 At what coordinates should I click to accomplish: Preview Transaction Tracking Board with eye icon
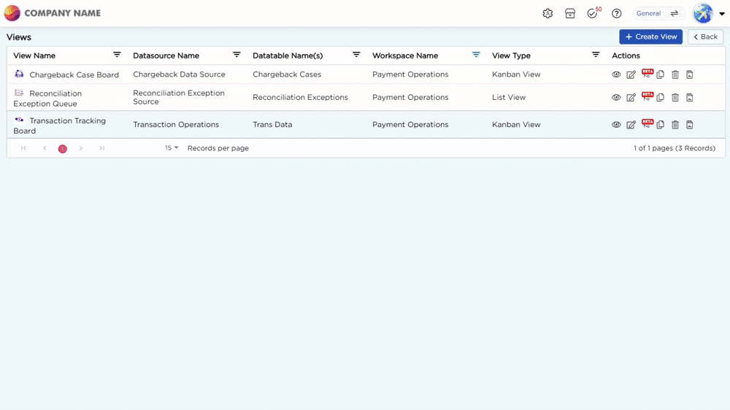coord(616,124)
